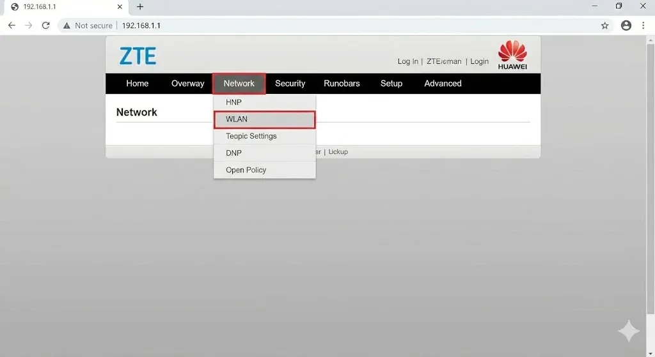Select DNP from the Network dropdown
The height and width of the screenshot is (357, 655).
click(264, 153)
